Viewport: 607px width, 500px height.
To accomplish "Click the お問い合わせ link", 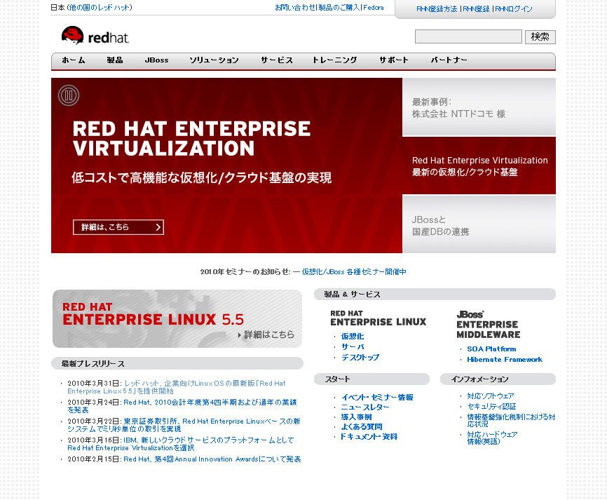I will [295, 7].
